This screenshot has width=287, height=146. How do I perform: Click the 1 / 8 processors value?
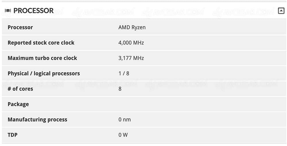pyautogui.click(x=124, y=74)
